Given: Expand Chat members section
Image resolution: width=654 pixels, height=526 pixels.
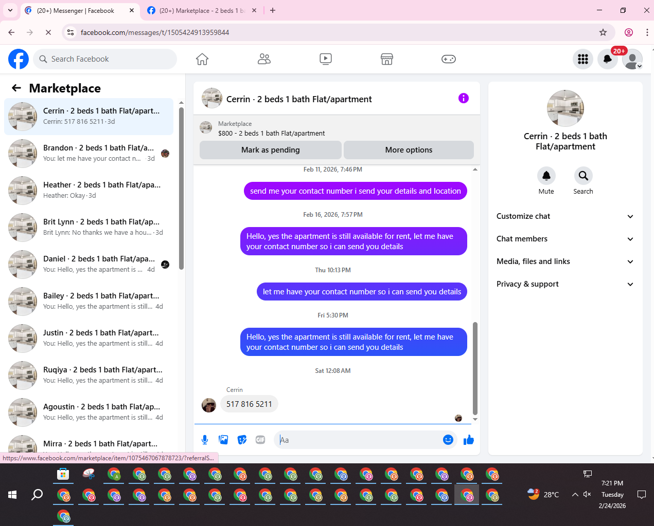Looking at the screenshot, I should 565,239.
